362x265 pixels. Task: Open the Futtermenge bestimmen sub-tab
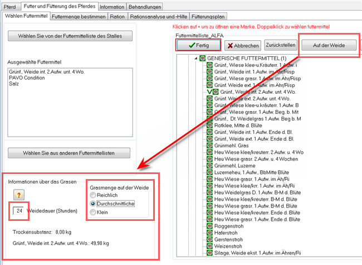point(79,17)
